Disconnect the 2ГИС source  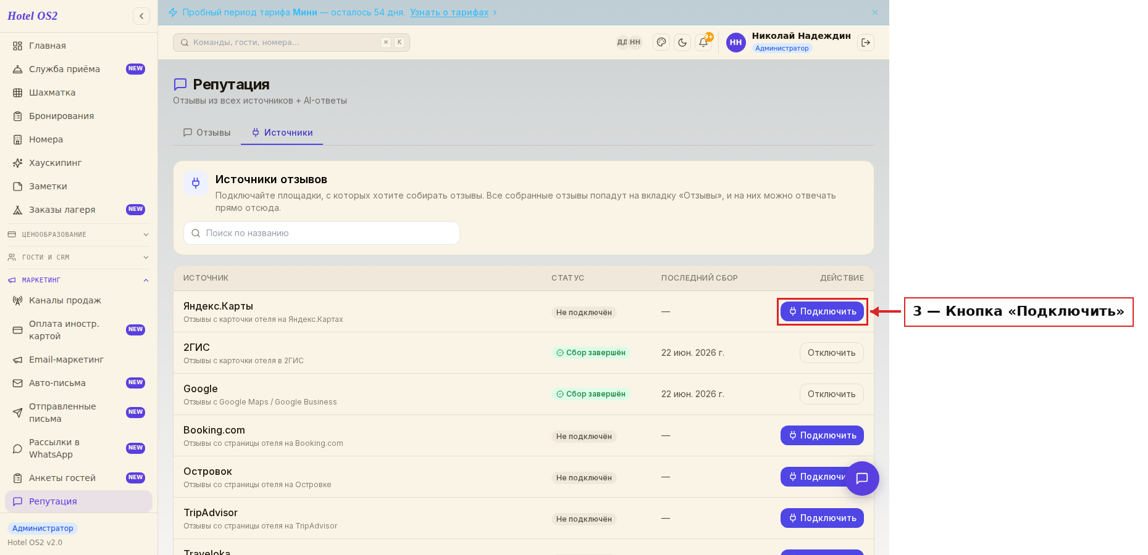[831, 353]
